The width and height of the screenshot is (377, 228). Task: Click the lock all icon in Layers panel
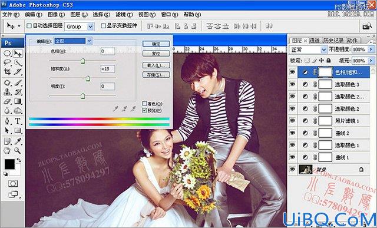point(329,60)
